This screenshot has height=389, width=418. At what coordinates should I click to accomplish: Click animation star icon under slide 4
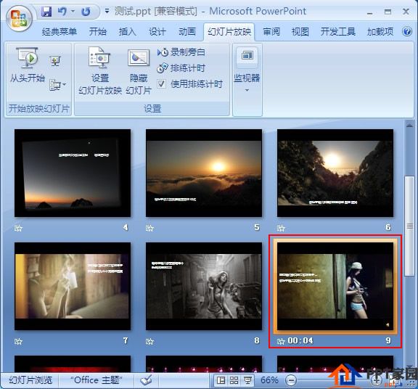[x=18, y=228]
